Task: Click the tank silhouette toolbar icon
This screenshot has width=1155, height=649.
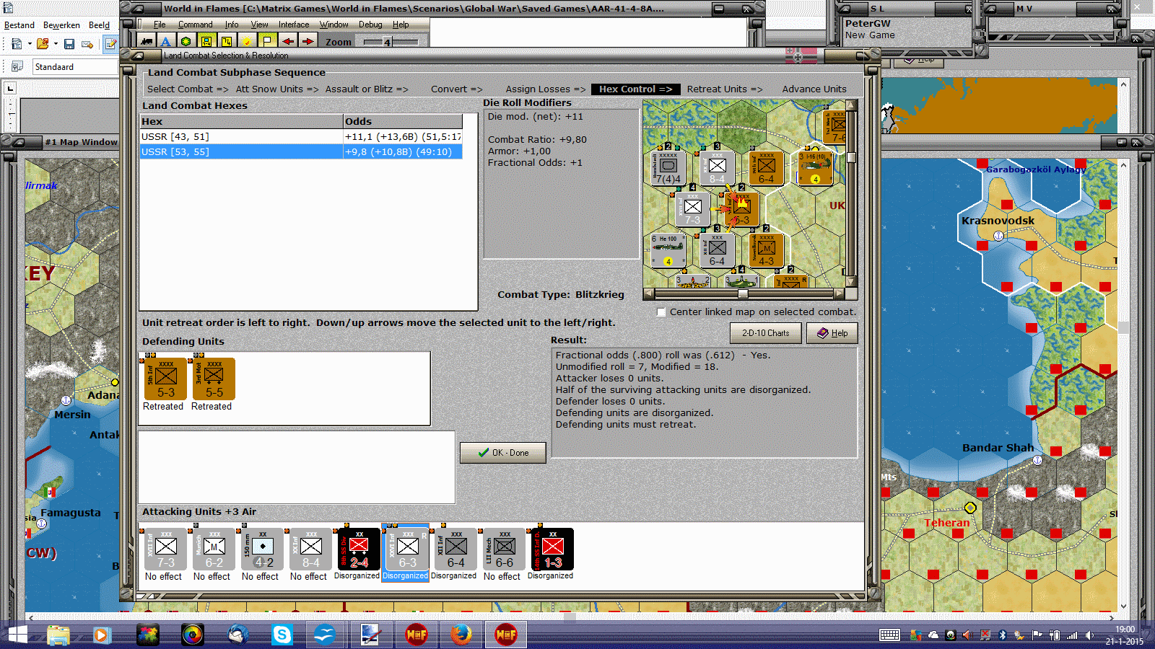Action: click(x=147, y=42)
